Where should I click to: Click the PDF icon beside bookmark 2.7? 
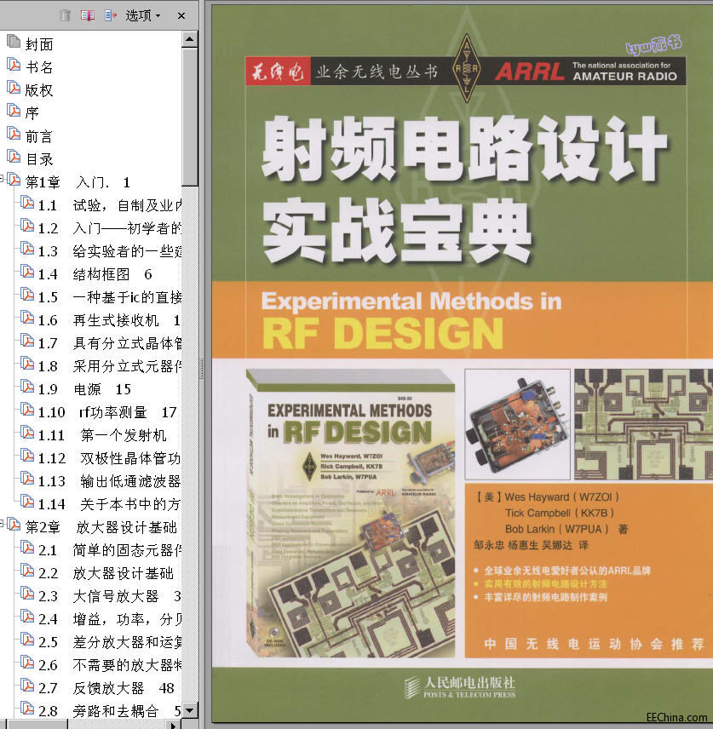pos(27,686)
